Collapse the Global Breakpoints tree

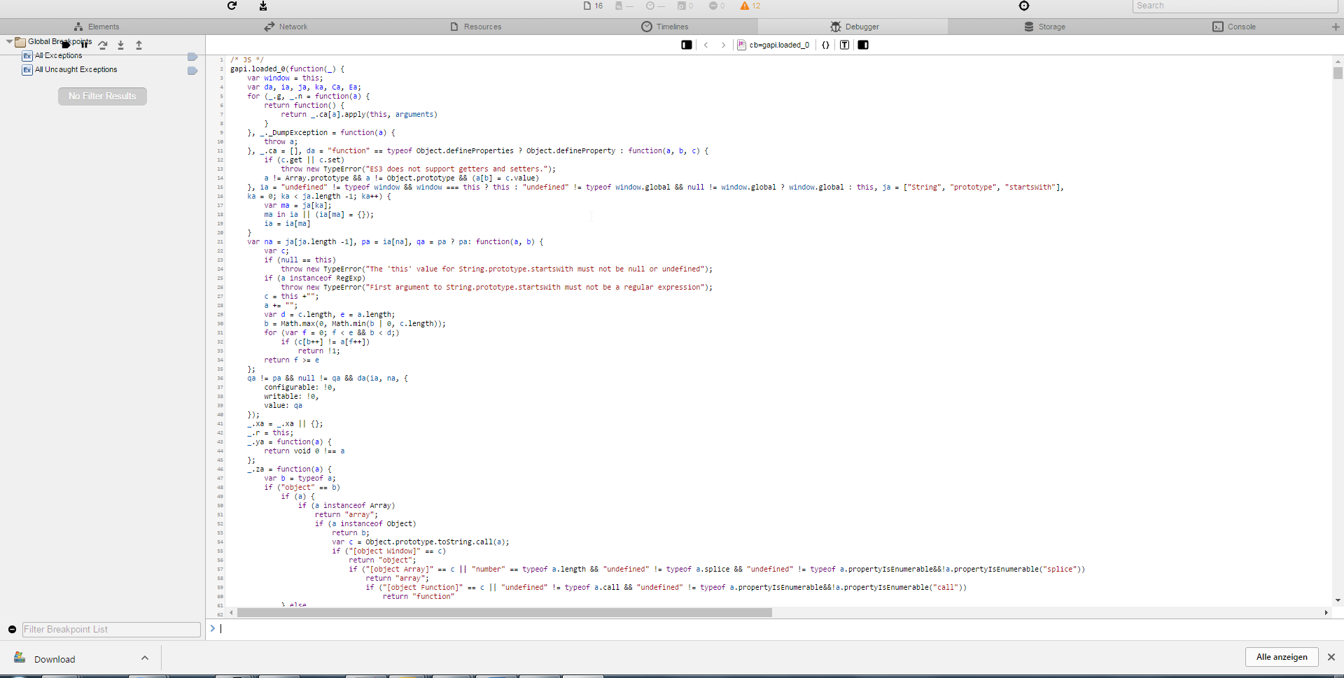pyautogui.click(x=9, y=42)
